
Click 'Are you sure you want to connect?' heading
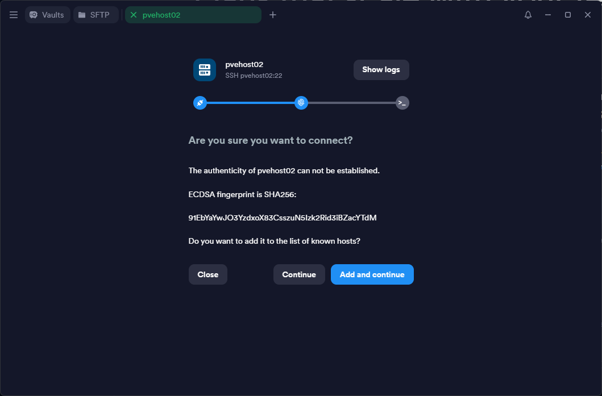(271, 140)
